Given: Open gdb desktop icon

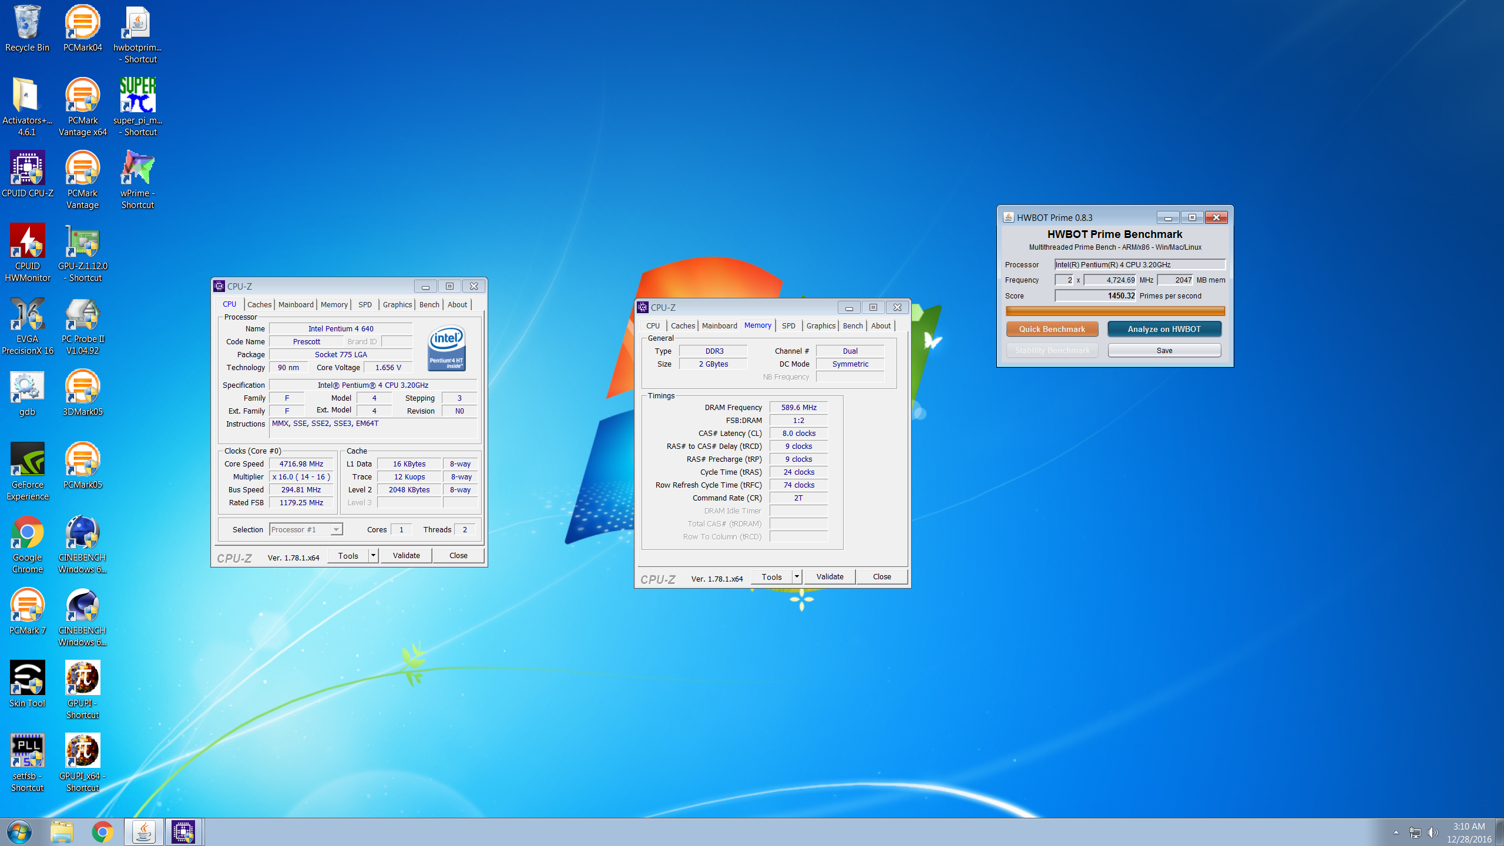Looking at the screenshot, I should pos(27,393).
